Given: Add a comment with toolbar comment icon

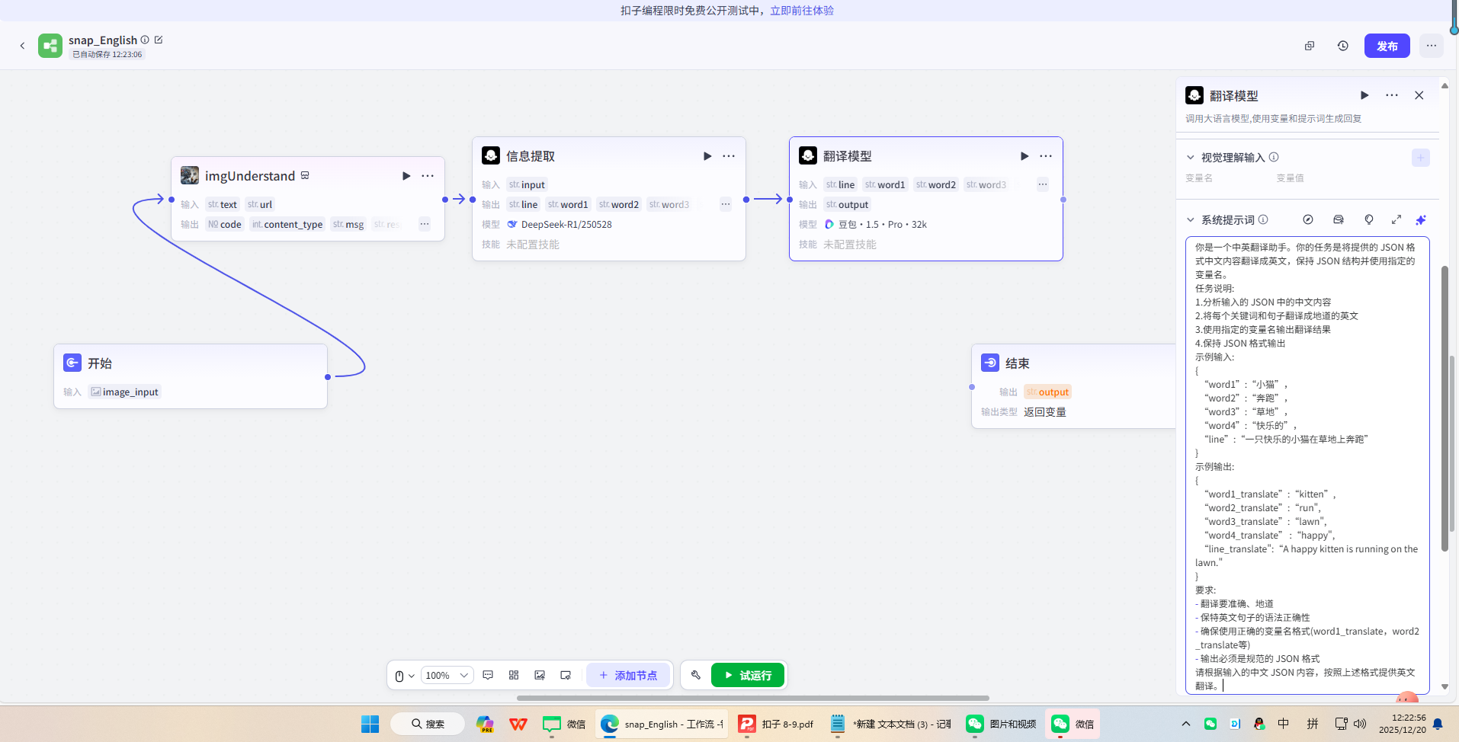Looking at the screenshot, I should coord(488,675).
